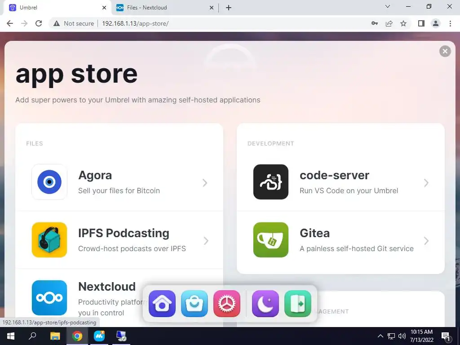Open IPFS Podcasting title link

[124, 233]
